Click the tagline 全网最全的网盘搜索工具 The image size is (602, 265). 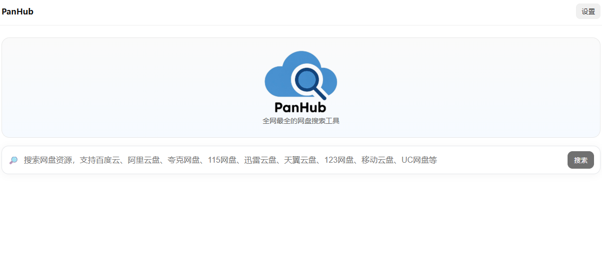[301, 121]
